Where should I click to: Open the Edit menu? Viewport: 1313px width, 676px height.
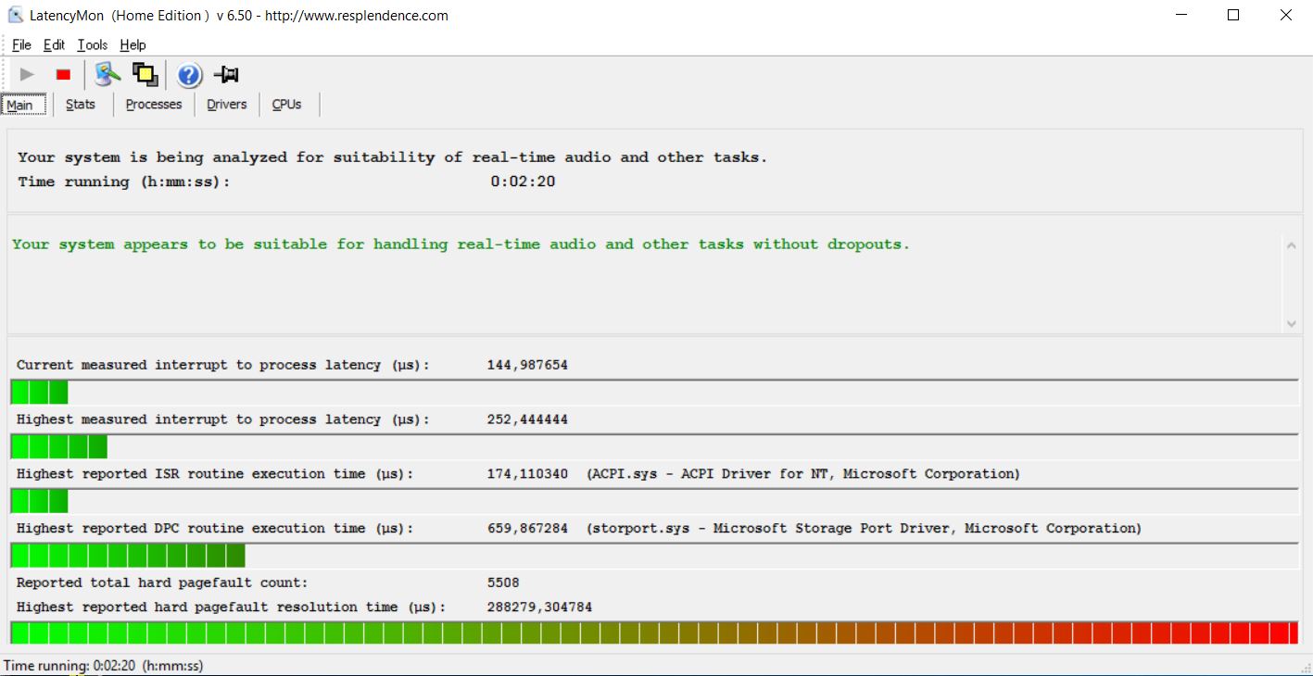(55, 44)
